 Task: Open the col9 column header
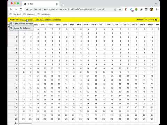86,25
